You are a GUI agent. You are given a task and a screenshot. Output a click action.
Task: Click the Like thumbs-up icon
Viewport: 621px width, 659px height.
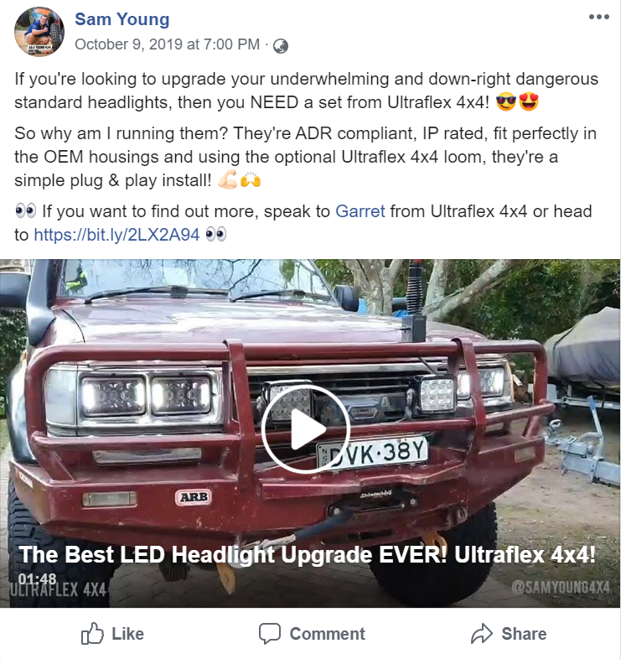click(92, 633)
